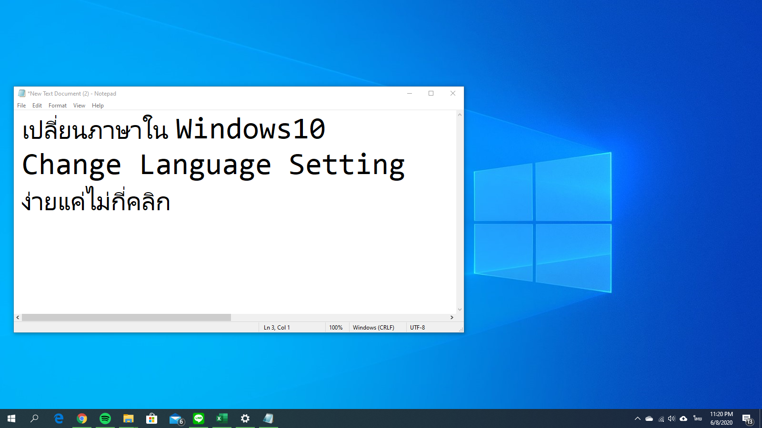762x428 pixels.
Task: Open Action Center showing 13 notifications
Action: (749, 418)
